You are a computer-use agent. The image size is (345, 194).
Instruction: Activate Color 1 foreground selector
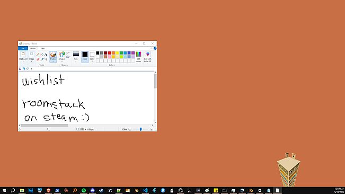(85, 57)
